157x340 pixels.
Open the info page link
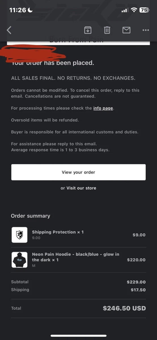103,108
